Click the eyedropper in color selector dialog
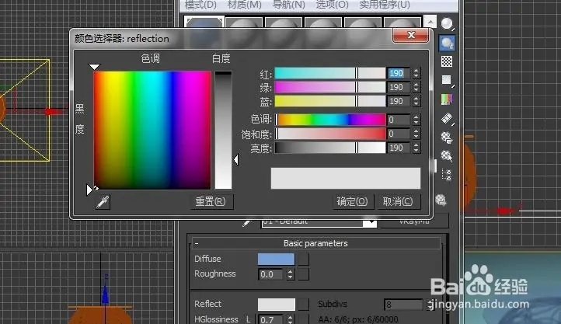561x324 pixels. tap(103, 202)
